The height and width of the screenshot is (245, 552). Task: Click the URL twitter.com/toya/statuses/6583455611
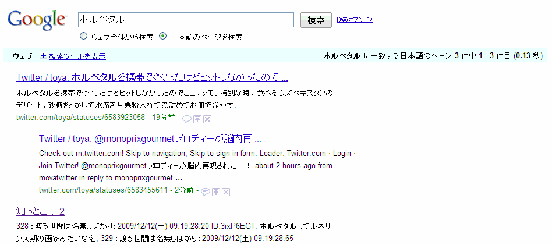(x=103, y=190)
